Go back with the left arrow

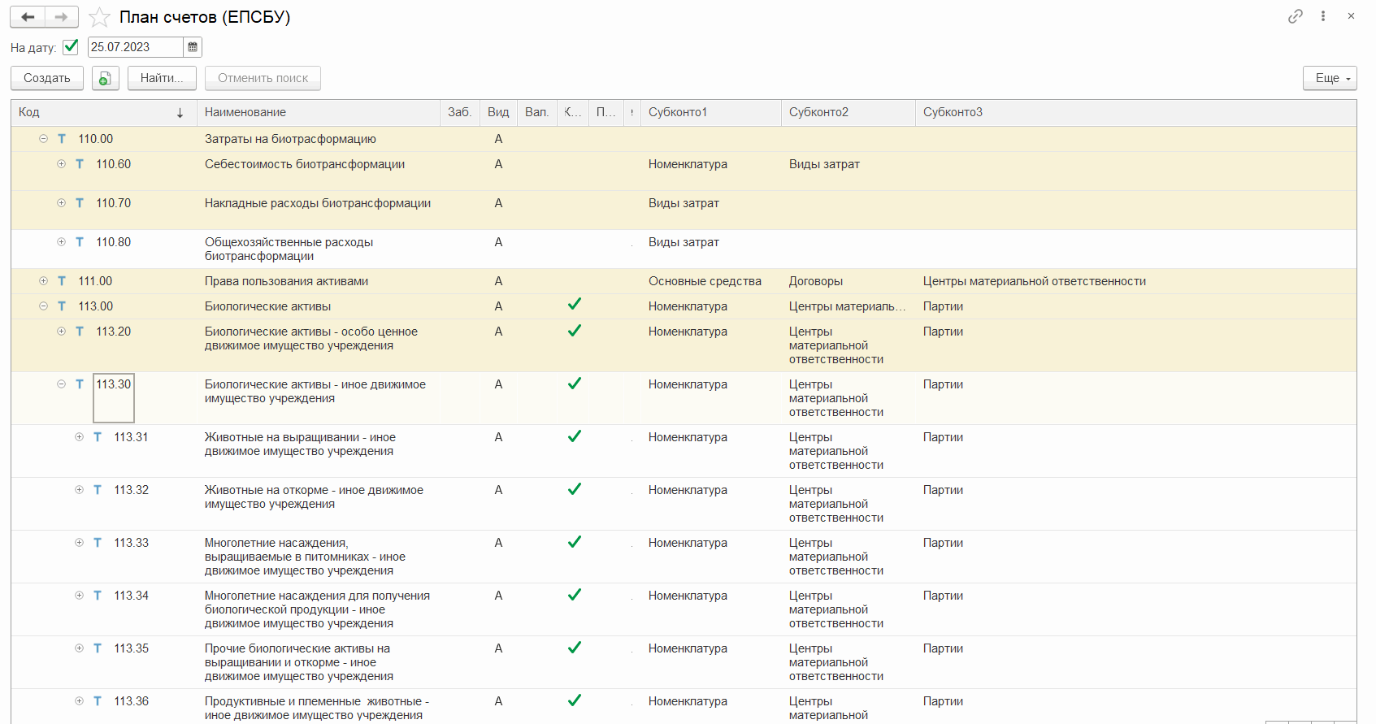pos(28,17)
